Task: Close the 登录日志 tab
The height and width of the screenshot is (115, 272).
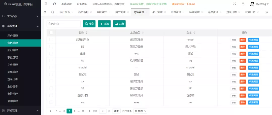Action: (239, 12)
